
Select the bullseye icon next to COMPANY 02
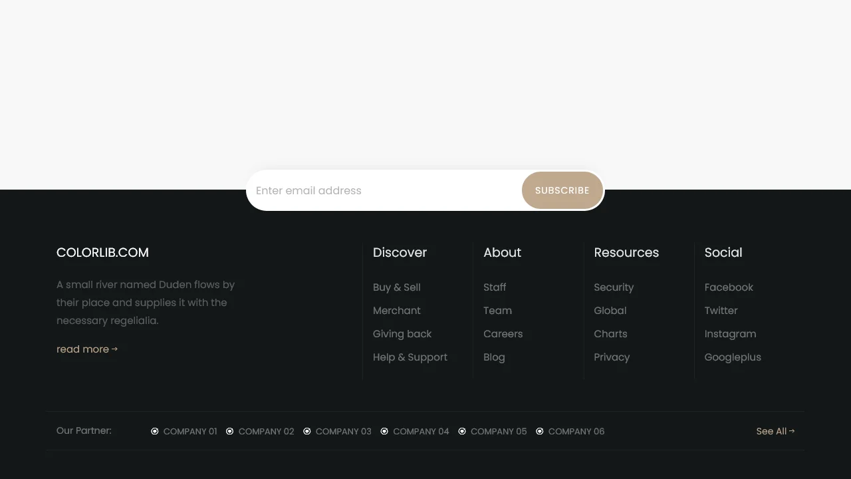click(x=230, y=431)
